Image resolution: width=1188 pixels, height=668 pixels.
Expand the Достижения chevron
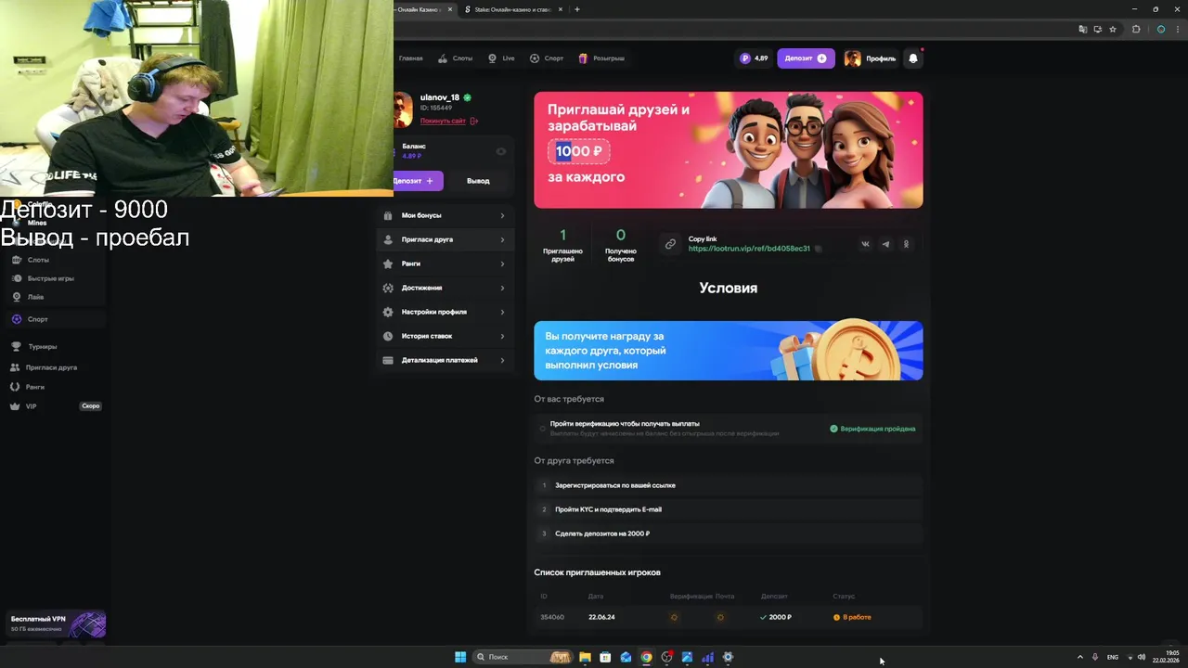tap(502, 288)
